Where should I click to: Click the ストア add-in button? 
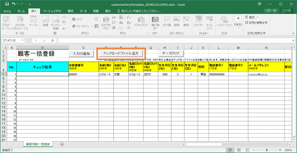(x=77, y=19)
